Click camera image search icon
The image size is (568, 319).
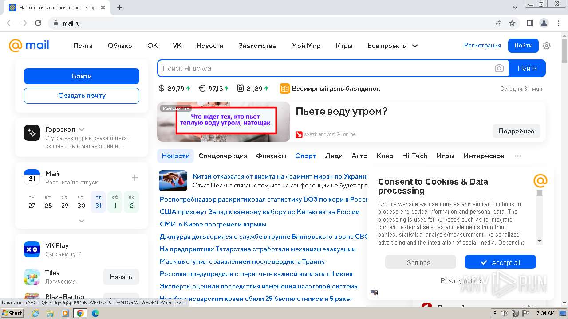[499, 68]
